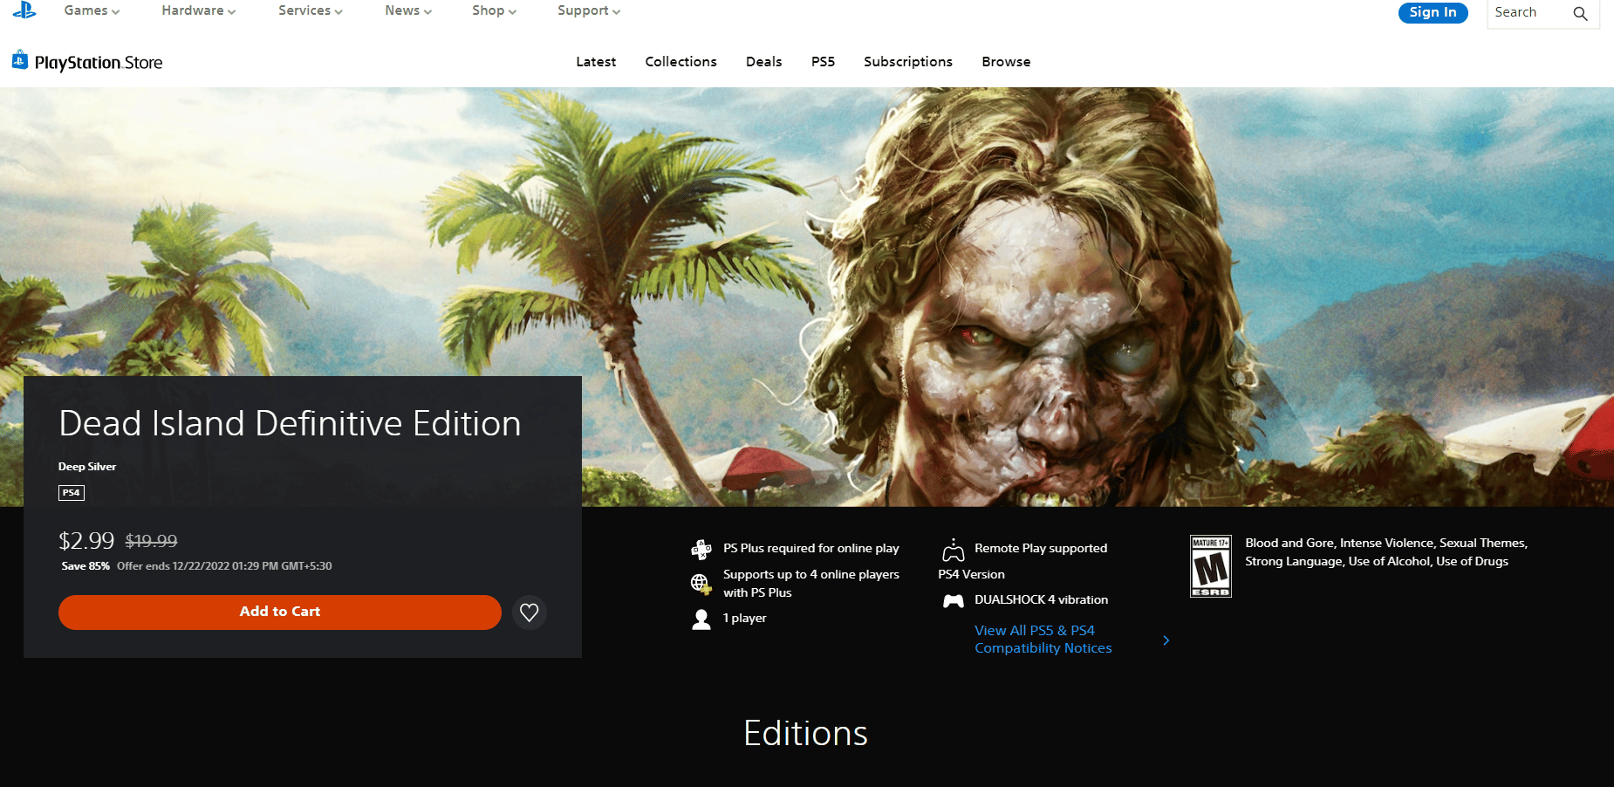Open the Latest store tab
The image size is (1614, 787).
tap(596, 62)
